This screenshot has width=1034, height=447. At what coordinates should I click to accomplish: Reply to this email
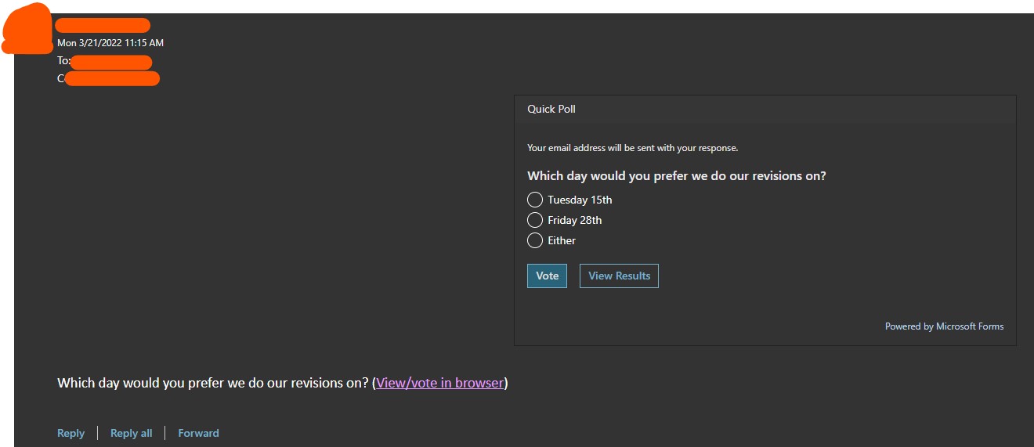(x=70, y=433)
